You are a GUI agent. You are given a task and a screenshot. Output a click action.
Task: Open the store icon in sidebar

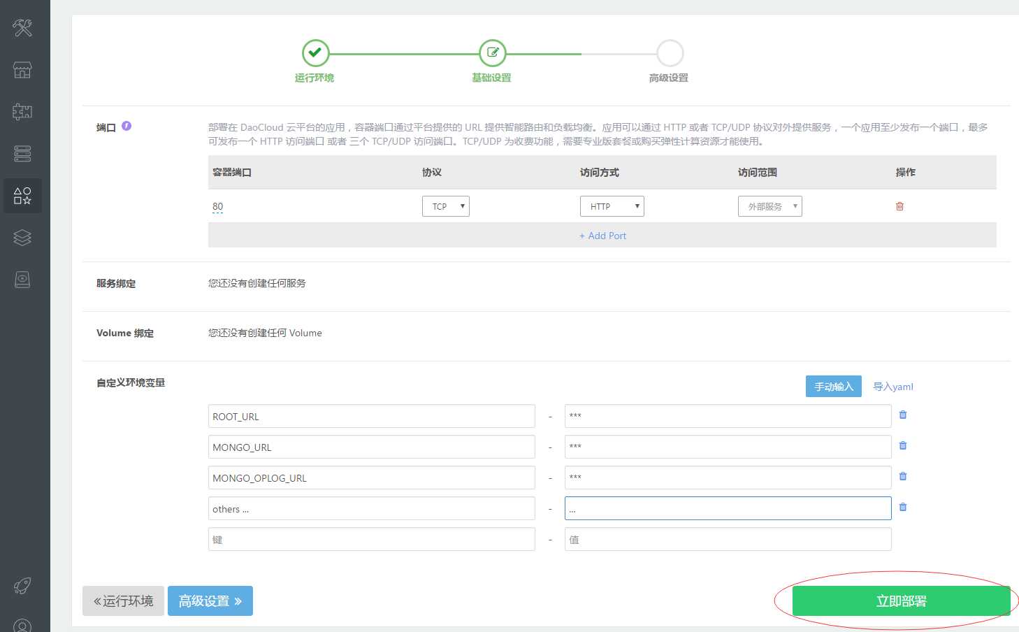[22, 70]
